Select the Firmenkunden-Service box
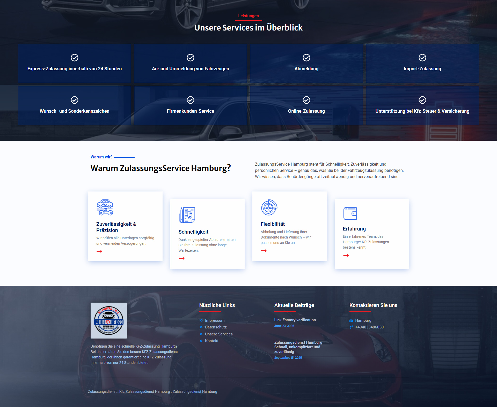The height and width of the screenshot is (407, 497). coord(191,106)
